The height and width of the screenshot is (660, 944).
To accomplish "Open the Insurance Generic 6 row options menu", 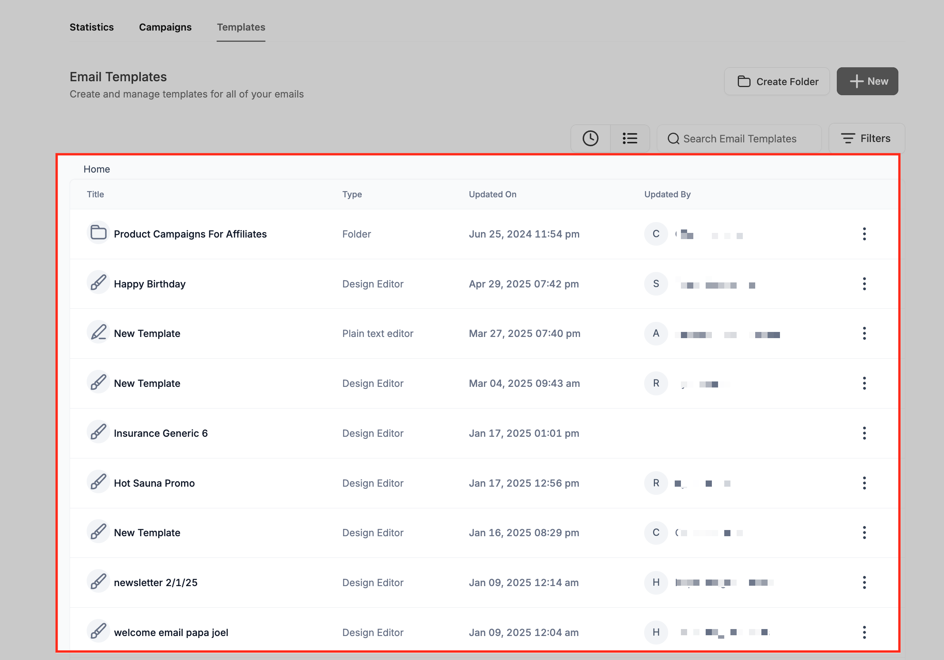I will click(x=864, y=433).
